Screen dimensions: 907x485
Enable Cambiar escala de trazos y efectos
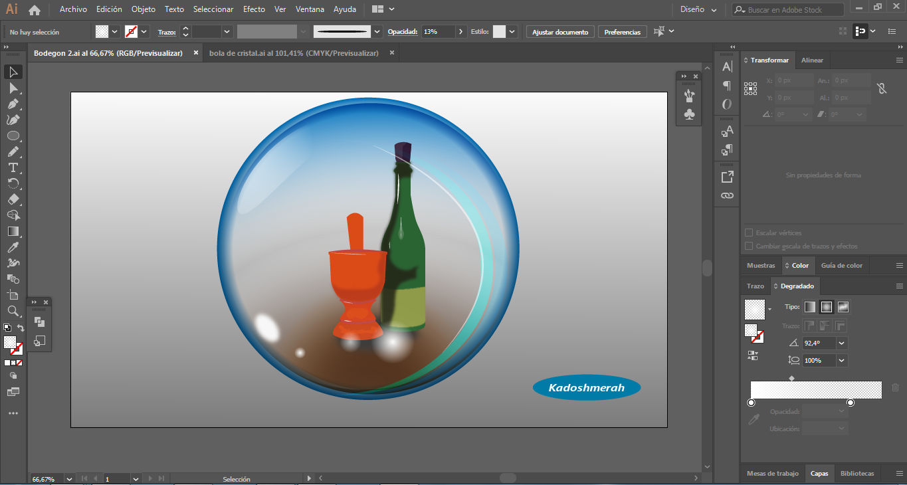pyautogui.click(x=749, y=246)
